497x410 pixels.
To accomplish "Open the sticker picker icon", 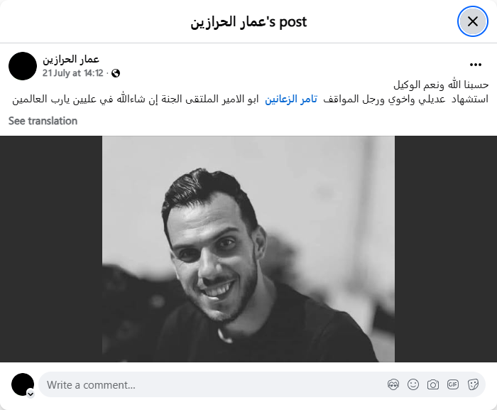I will [x=473, y=384].
